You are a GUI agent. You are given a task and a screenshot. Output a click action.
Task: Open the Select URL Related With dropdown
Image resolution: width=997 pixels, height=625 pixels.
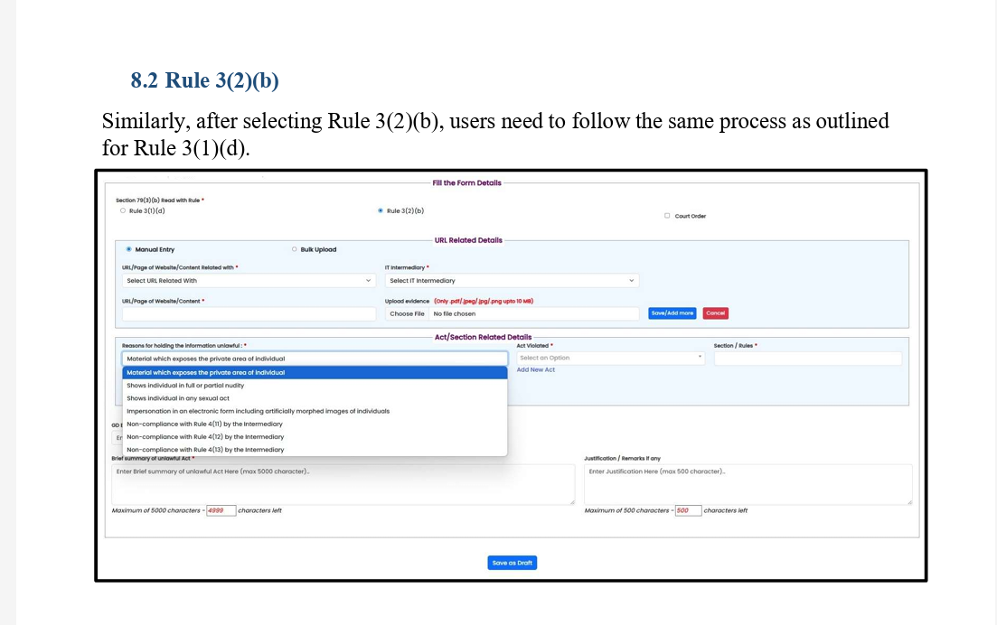(249, 281)
